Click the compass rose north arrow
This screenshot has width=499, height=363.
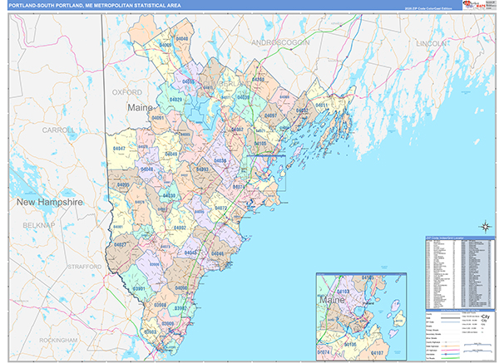[484, 225]
